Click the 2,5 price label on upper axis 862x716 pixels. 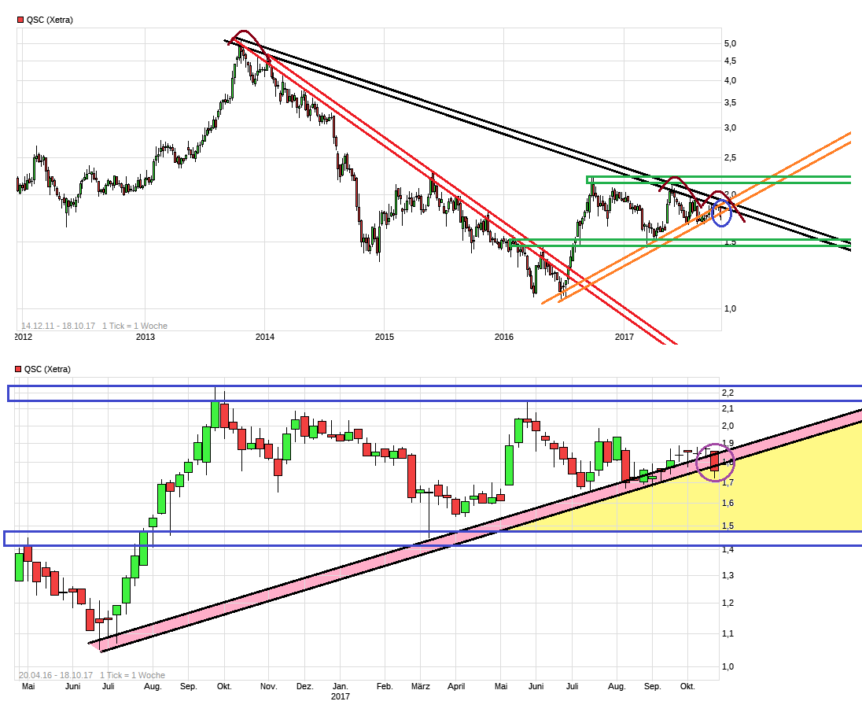[730, 158]
